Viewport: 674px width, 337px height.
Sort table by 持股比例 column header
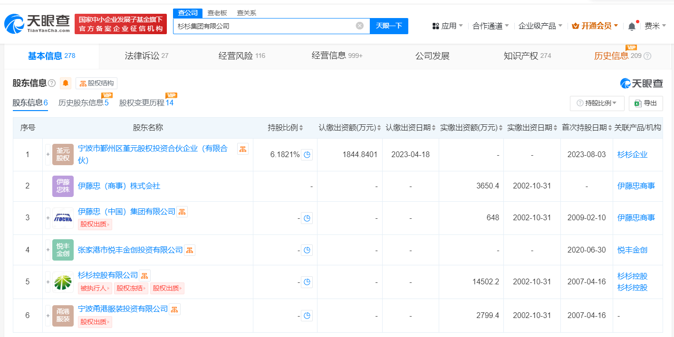(285, 128)
